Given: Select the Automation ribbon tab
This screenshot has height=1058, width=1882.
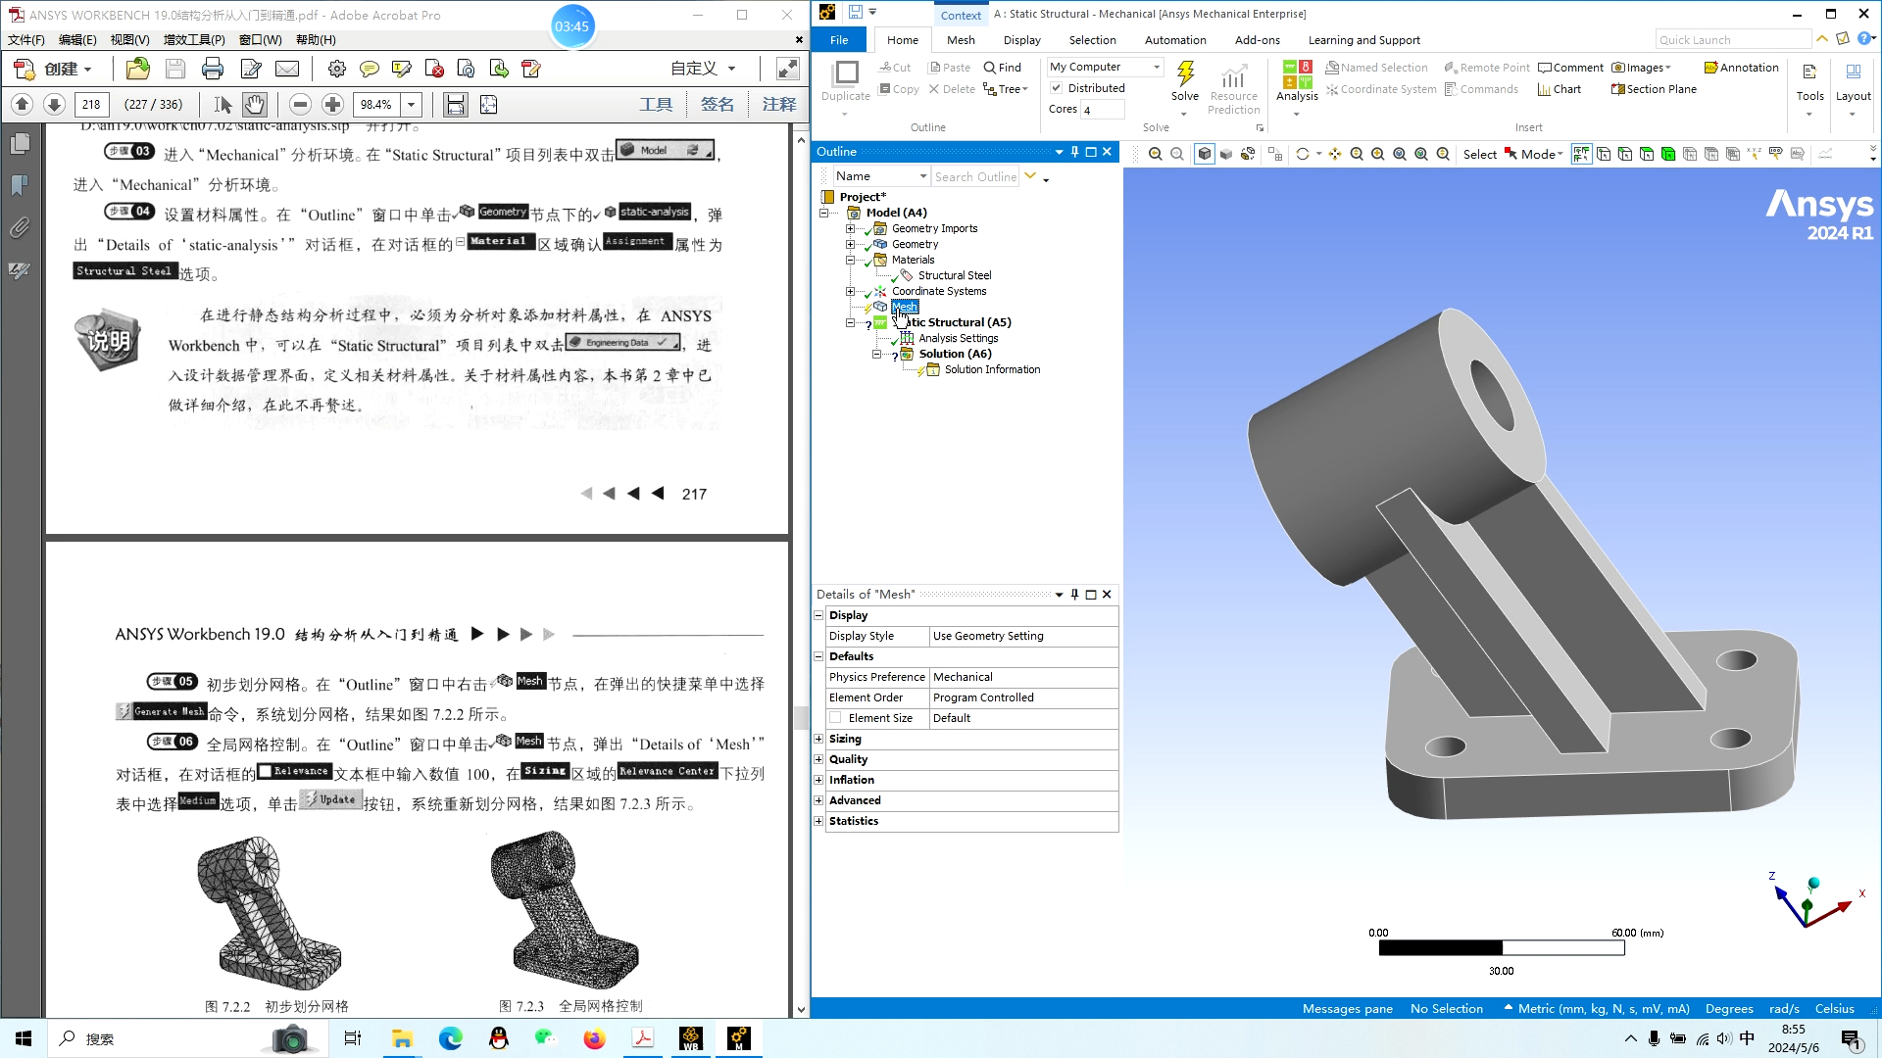Looking at the screenshot, I should (1175, 40).
